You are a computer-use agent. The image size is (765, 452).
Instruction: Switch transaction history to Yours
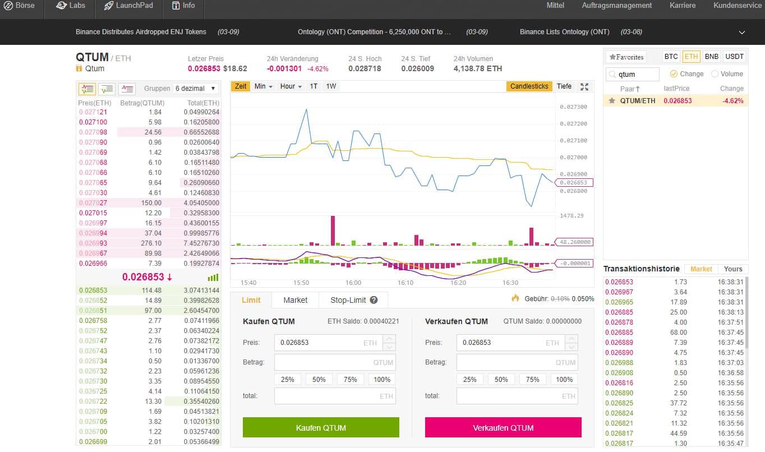(732, 269)
